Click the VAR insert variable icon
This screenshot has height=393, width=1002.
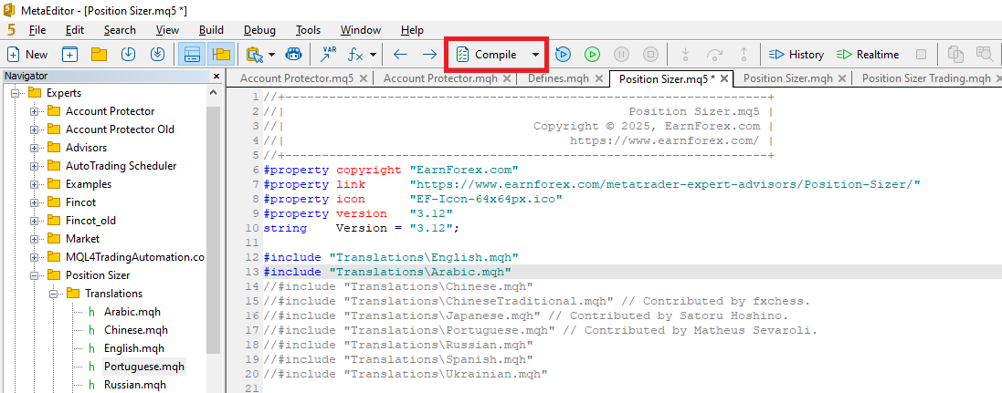(x=328, y=55)
